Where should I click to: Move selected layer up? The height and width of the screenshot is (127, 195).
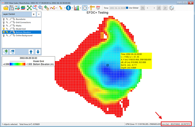[x=31, y=52]
